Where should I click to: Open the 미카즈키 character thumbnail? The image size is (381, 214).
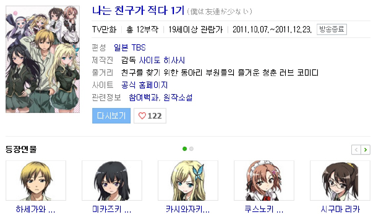(112, 181)
